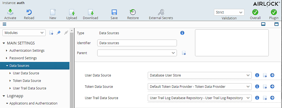
Task: Reload the configuration
Action: point(29,12)
